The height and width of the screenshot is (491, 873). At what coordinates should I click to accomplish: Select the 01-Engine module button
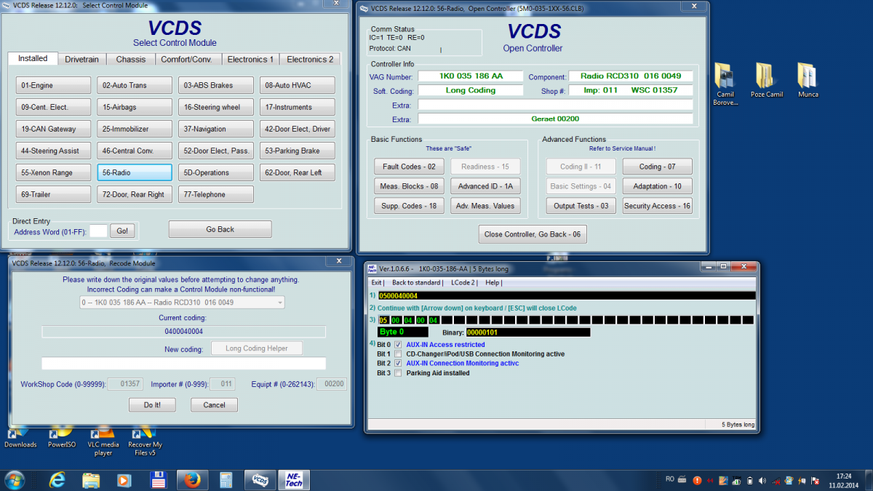pos(53,85)
